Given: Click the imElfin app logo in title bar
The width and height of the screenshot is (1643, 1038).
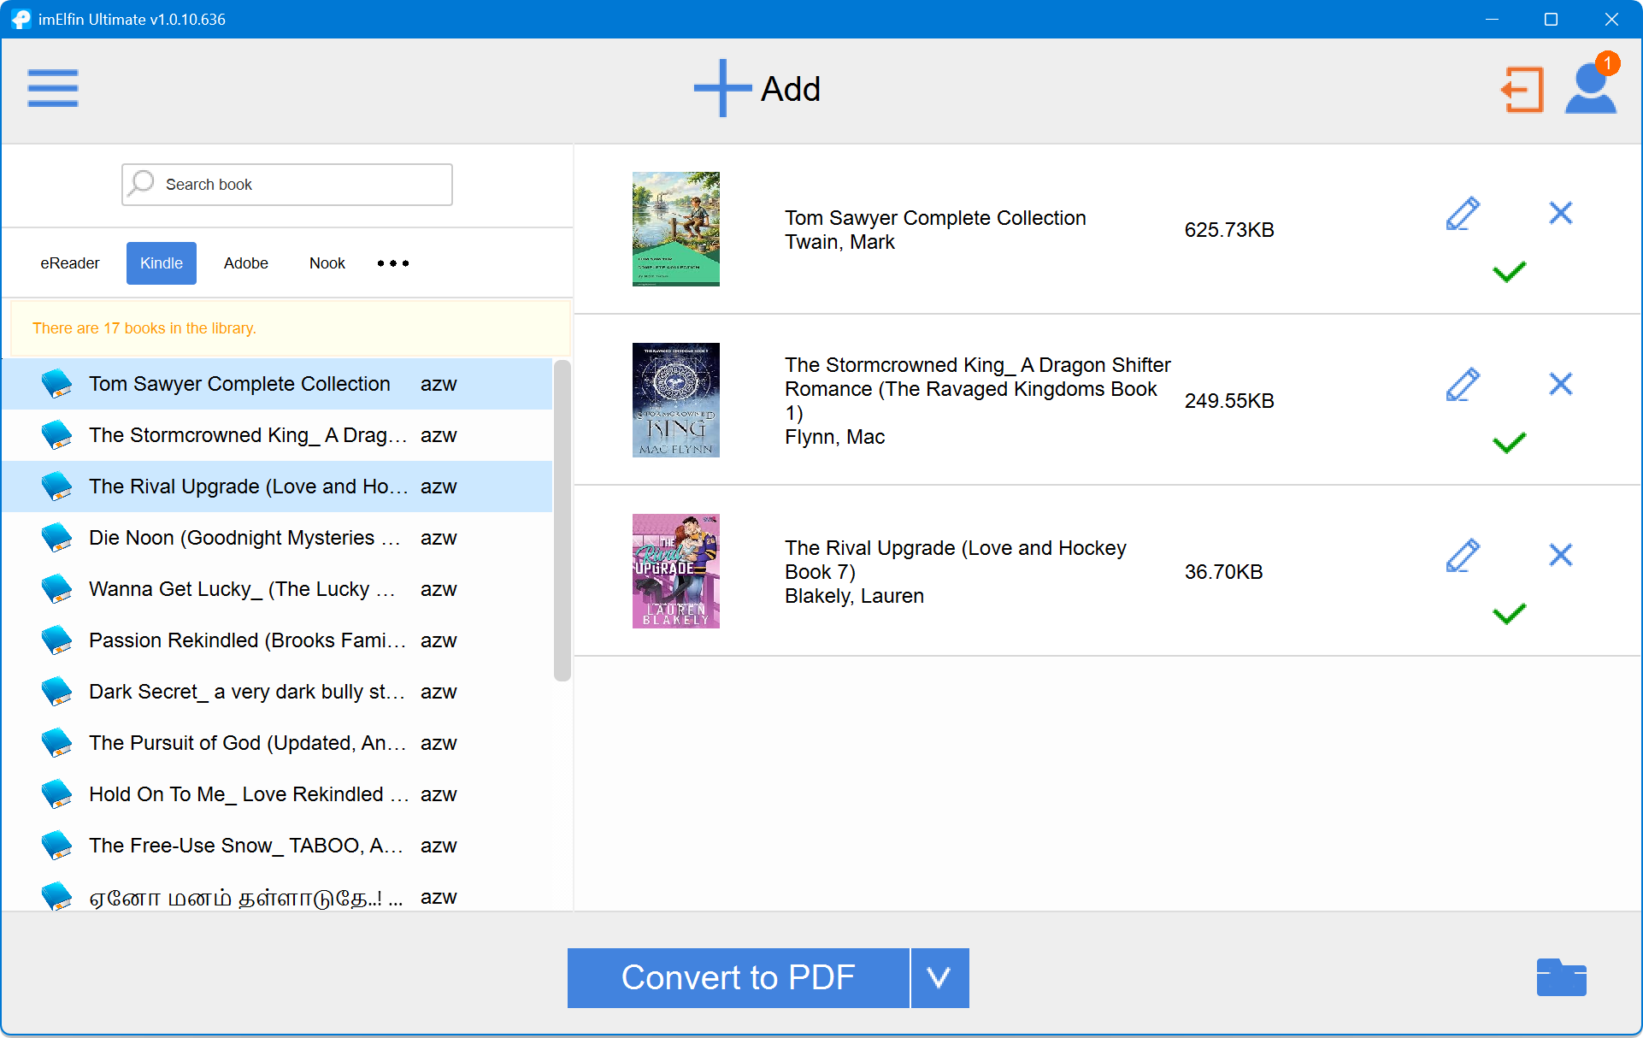Looking at the screenshot, I should (21, 19).
